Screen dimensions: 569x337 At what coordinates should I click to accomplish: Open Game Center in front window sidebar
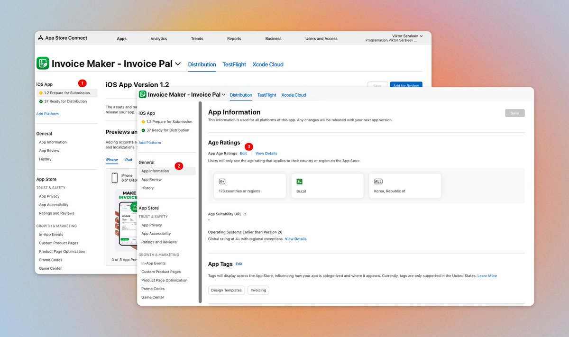pyautogui.click(x=153, y=297)
